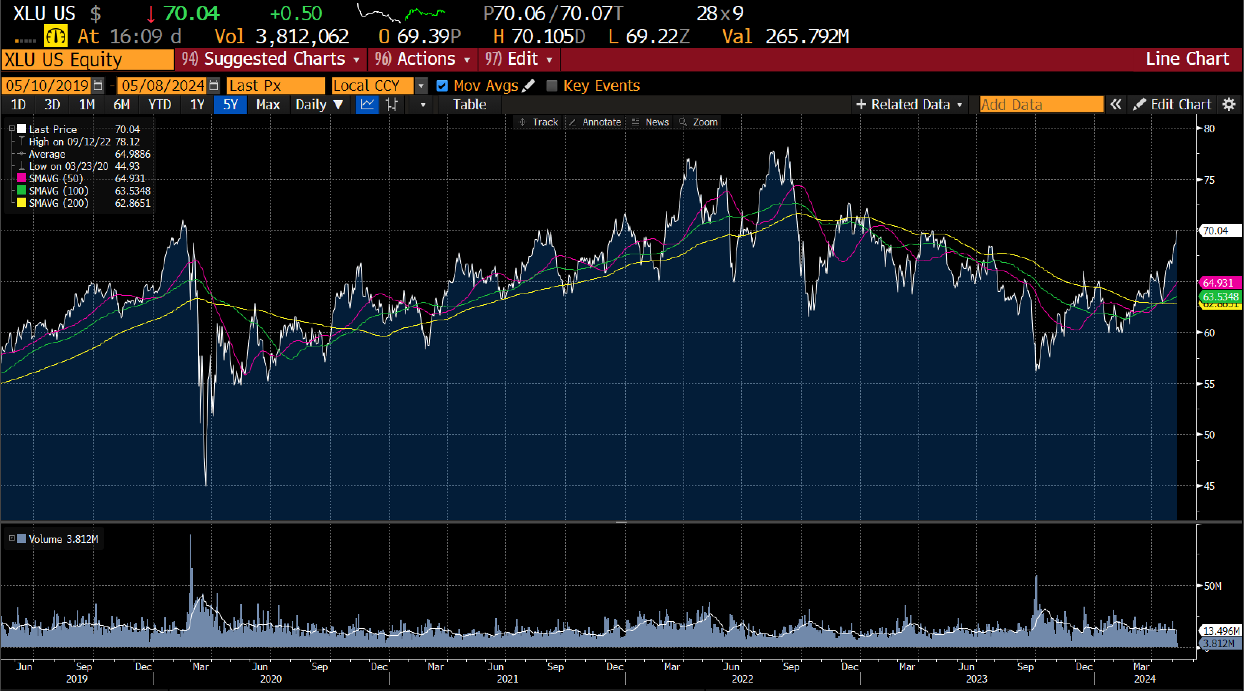Viewport: 1244px width, 691px height.
Task: Open the chart type extra dropdown arrow
Action: pos(423,104)
